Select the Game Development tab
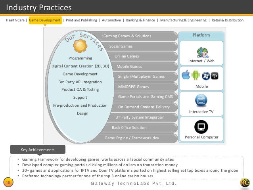This screenshot has height=190, width=253. 45,20
